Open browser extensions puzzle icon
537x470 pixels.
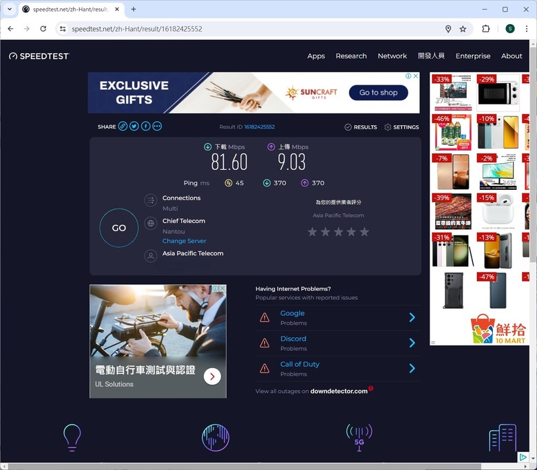click(485, 29)
